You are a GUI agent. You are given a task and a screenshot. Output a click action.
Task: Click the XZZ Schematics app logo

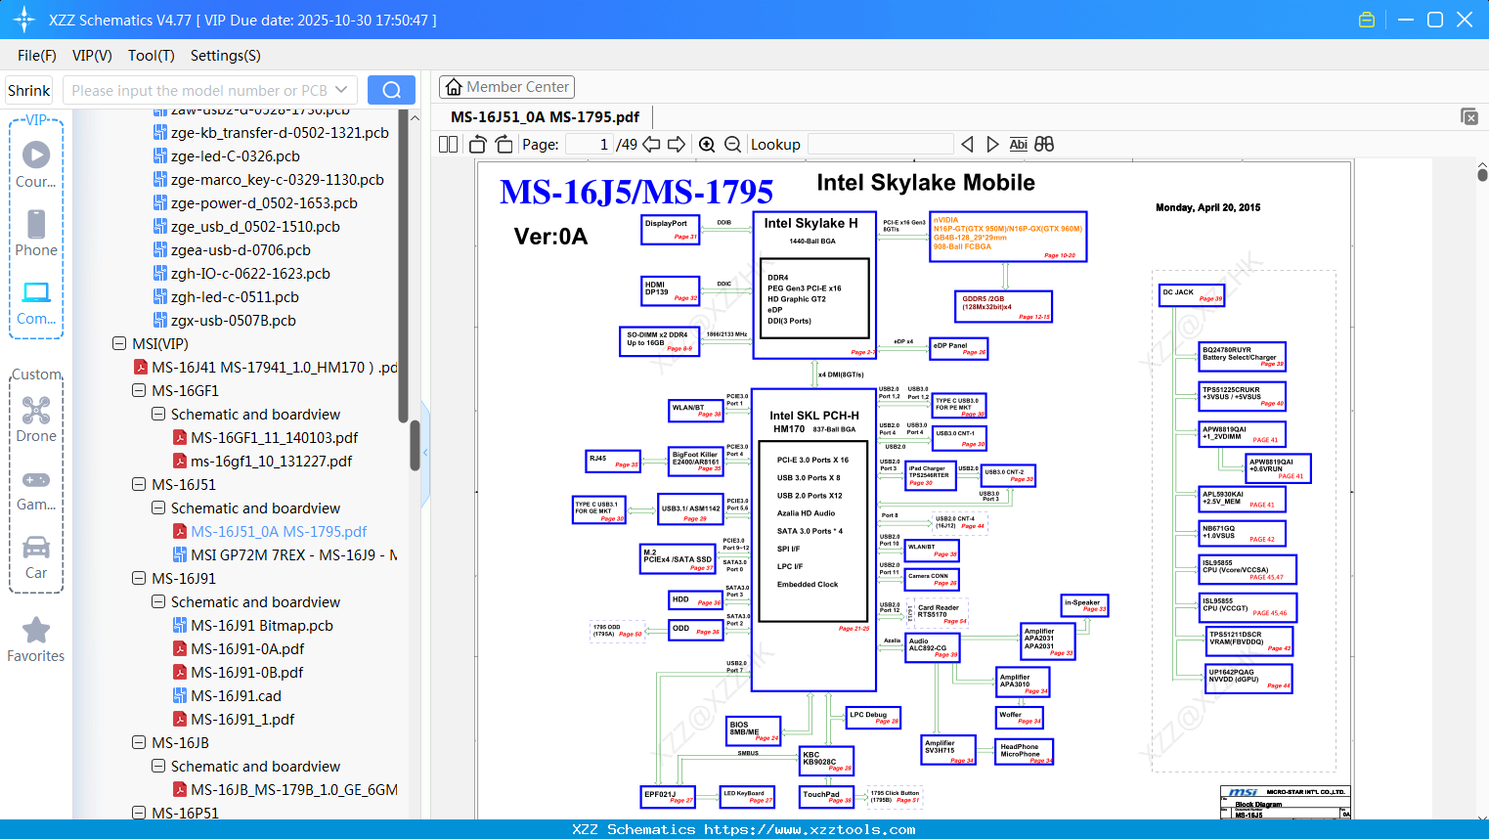tap(23, 20)
